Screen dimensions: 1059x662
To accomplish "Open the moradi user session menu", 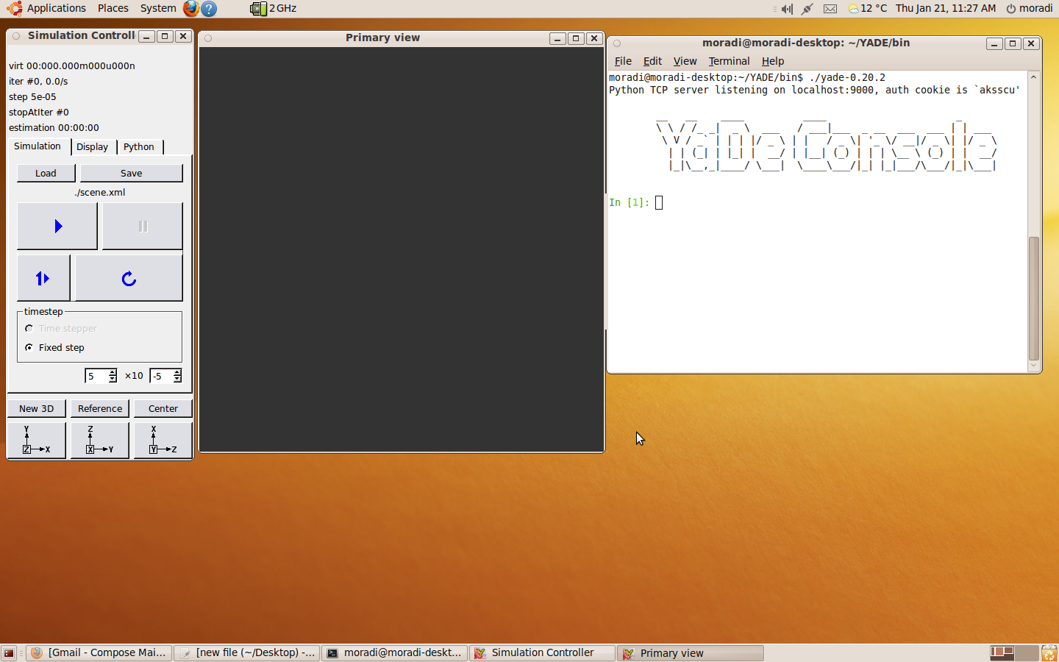I will coord(1030,9).
